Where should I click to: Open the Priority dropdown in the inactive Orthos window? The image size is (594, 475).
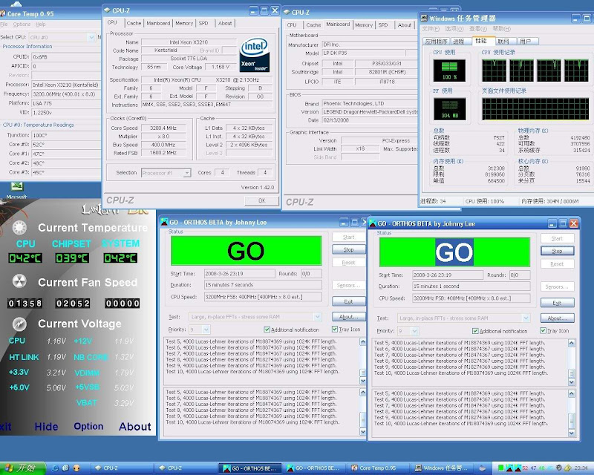(x=206, y=330)
